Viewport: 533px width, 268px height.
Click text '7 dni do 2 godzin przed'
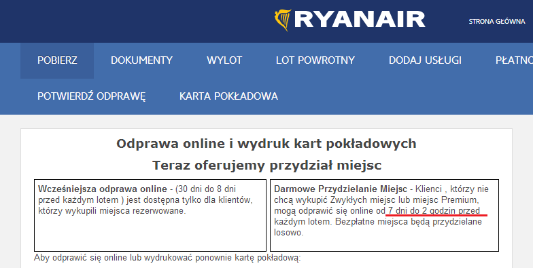434,210
